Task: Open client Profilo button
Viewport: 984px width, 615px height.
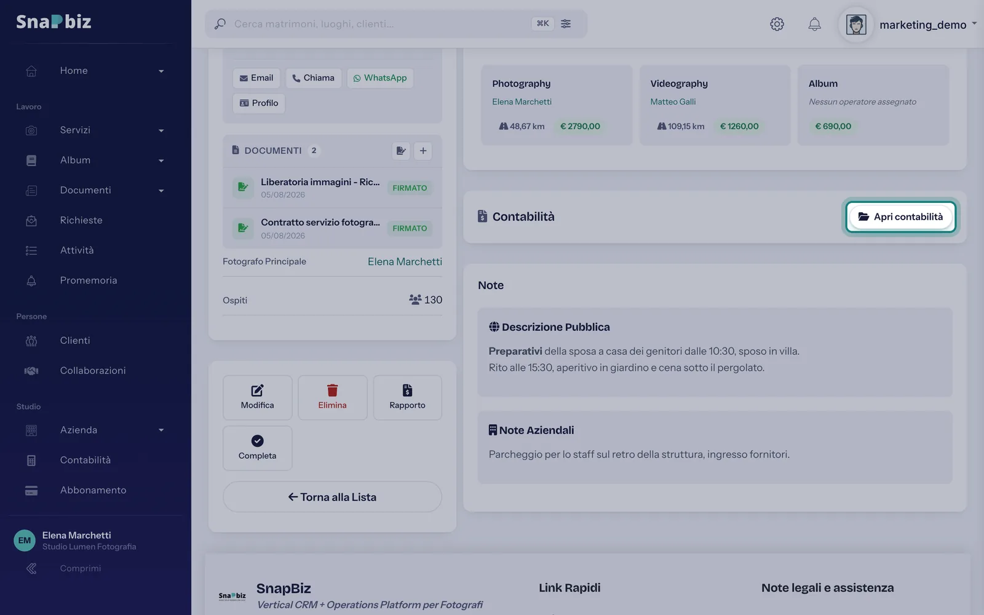Action: [259, 103]
